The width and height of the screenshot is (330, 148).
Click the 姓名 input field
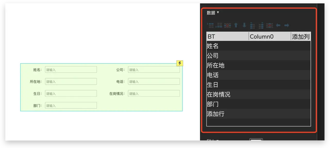coord(71,70)
